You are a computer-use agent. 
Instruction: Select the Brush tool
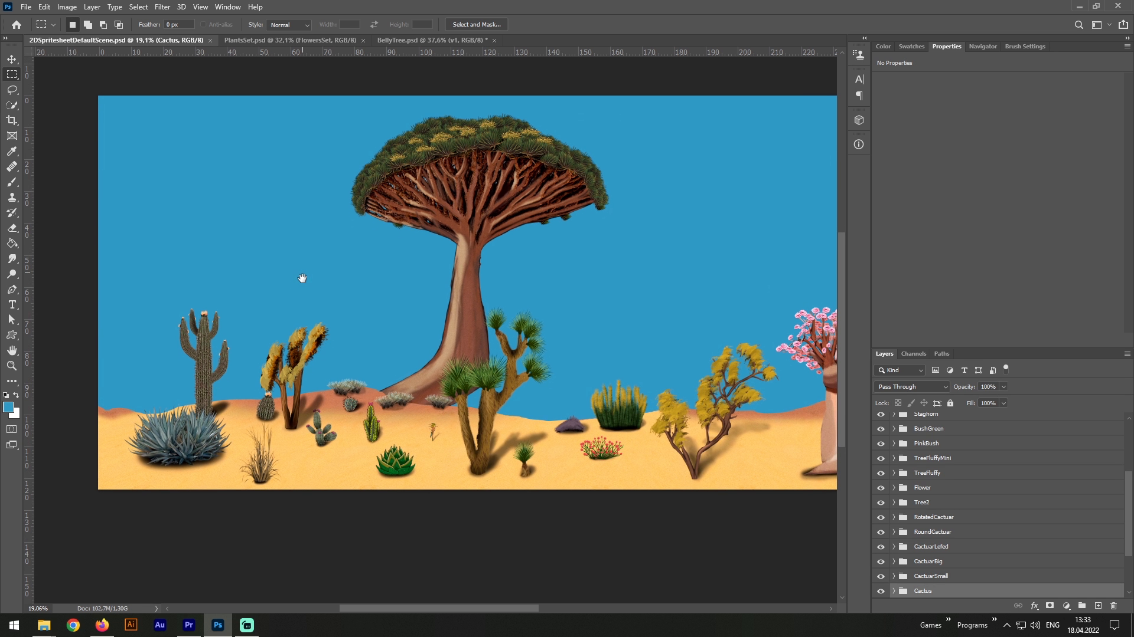[x=12, y=182]
